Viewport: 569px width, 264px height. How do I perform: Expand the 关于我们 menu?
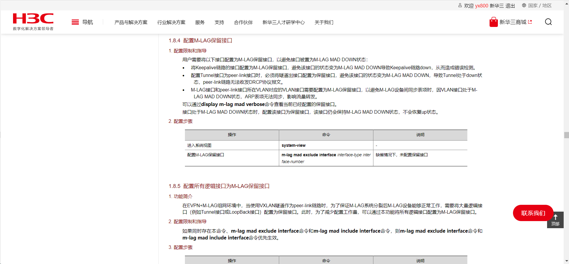(x=324, y=22)
